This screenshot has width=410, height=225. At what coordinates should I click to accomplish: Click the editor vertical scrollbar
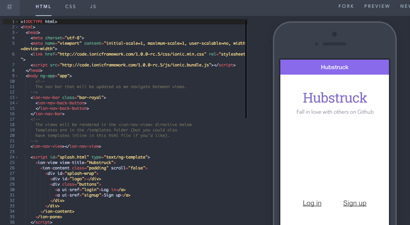click(246, 69)
